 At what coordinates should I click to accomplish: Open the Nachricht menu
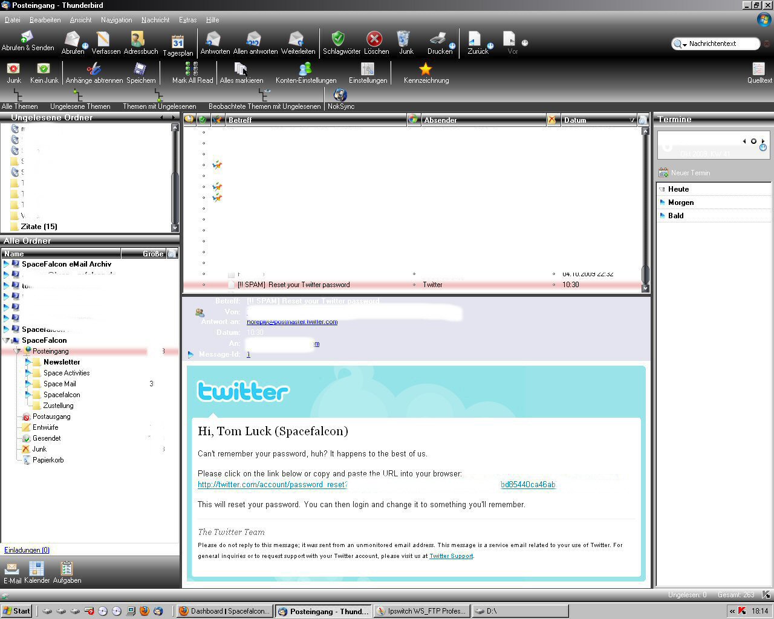(155, 20)
